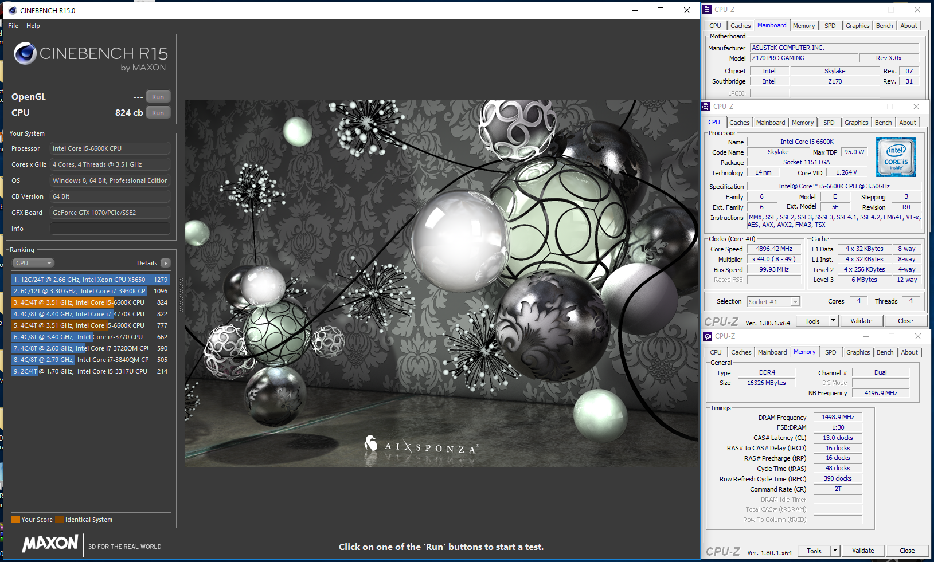Click the DRAM Frequency 1498.9 MHz value

(838, 417)
